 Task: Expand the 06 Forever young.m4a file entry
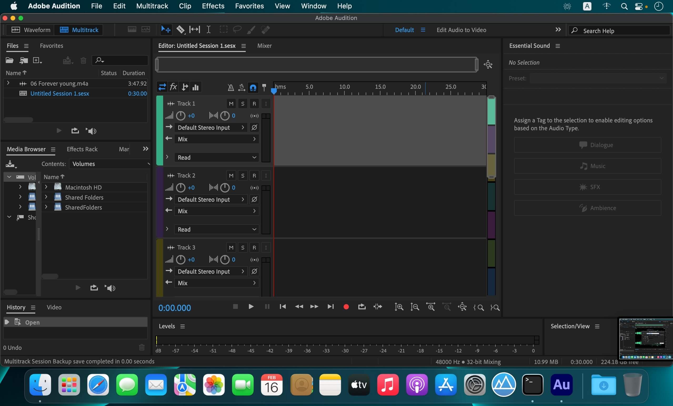[x=8, y=83]
